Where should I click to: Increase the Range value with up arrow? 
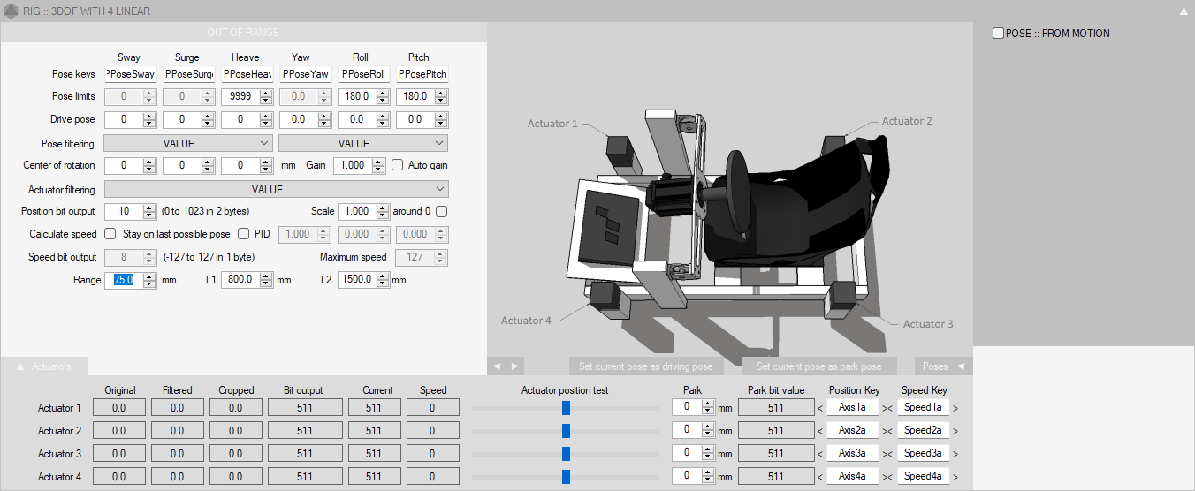[149, 276]
